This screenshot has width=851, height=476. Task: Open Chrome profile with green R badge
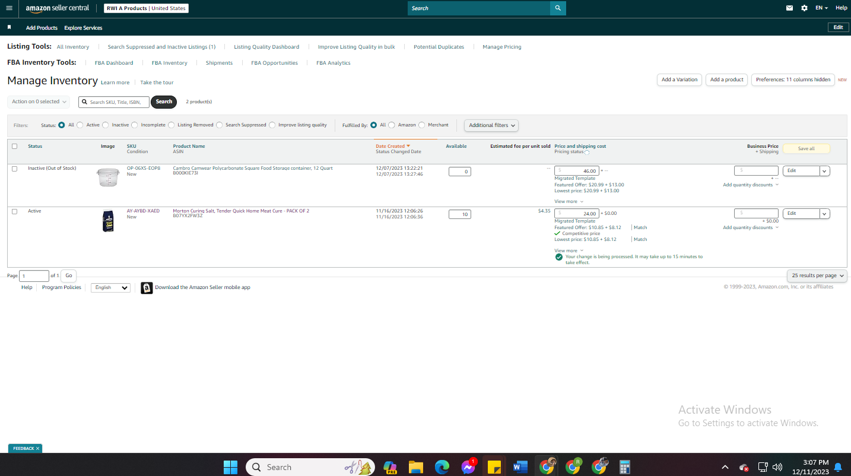click(573, 467)
